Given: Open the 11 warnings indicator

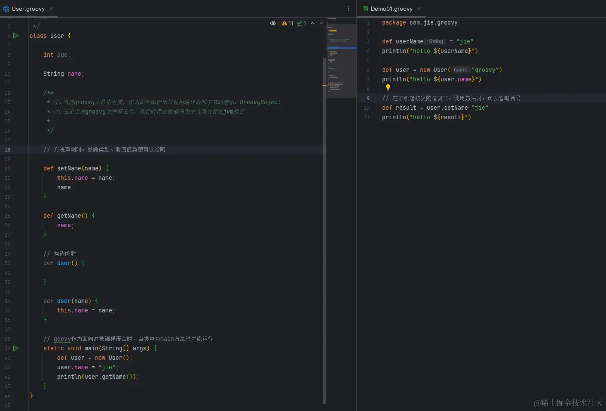Looking at the screenshot, I should [x=288, y=23].
